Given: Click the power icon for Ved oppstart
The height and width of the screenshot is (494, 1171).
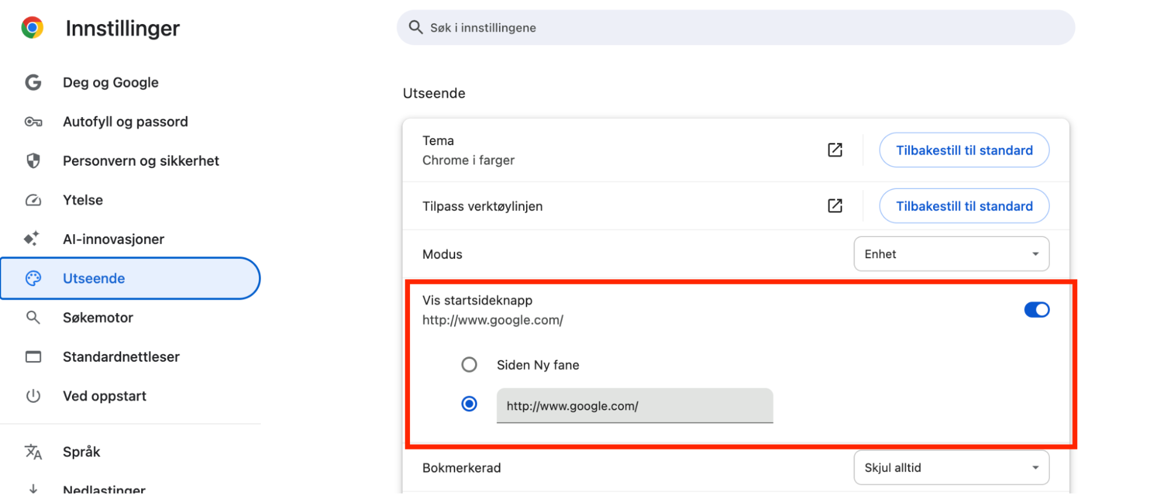Looking at the screenshot, I should (33, 396).
